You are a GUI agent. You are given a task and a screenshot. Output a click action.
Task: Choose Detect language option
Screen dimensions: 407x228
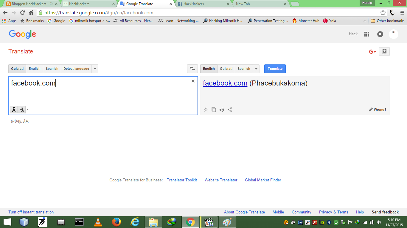tap(76, 69)
